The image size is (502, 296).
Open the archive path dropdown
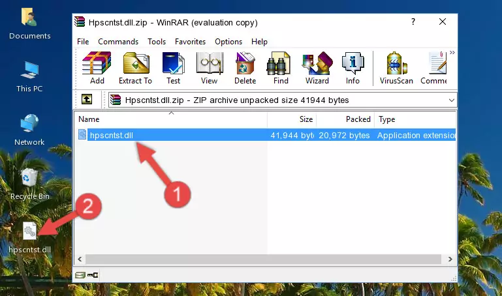(452, 100)
